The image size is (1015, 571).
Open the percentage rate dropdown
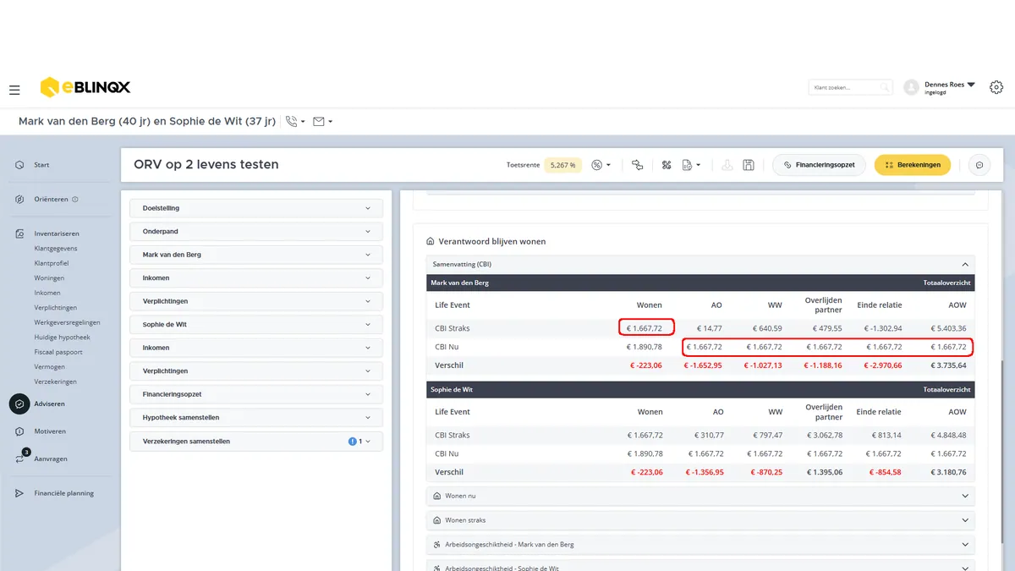pos(601,165)
